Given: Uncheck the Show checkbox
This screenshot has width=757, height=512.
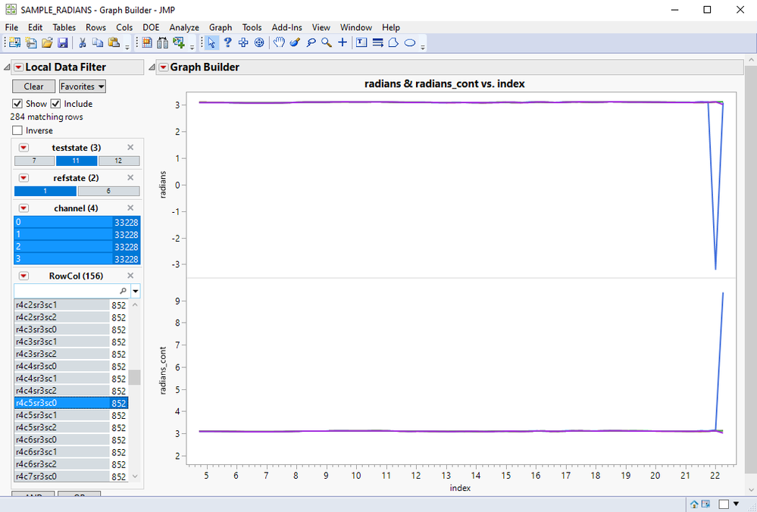Looking at the screenshot, I should (17, 104).
